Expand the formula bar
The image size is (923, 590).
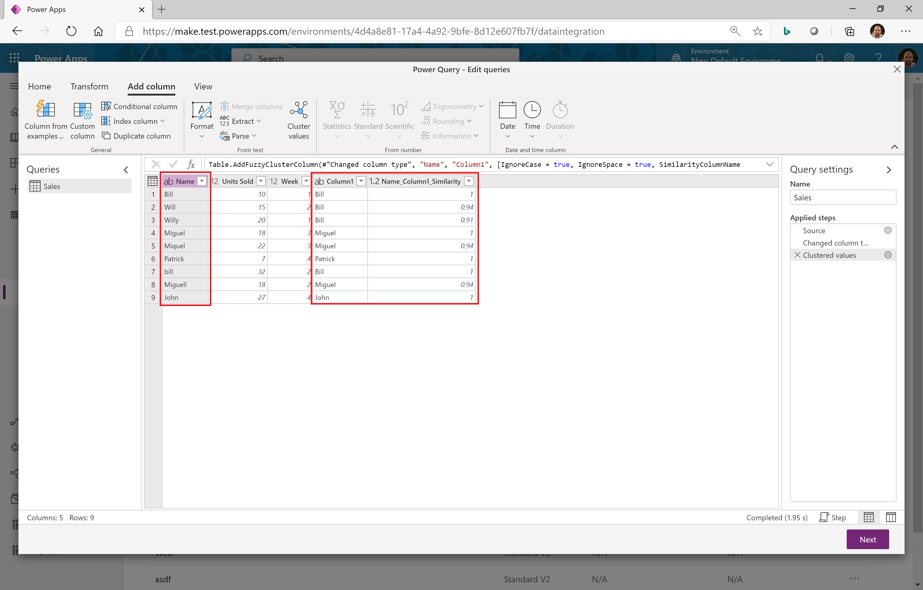[769, 164]
